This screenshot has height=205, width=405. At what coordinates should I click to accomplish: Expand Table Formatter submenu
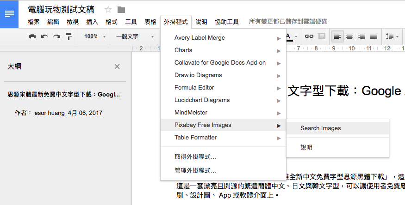tap(223, 138)
